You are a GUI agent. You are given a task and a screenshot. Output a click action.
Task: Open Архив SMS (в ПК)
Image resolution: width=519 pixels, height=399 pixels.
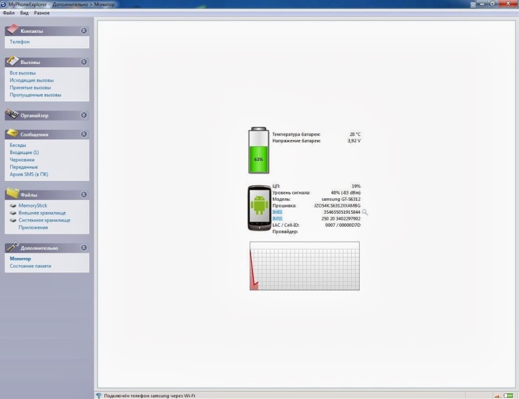(x=29, y=174)
